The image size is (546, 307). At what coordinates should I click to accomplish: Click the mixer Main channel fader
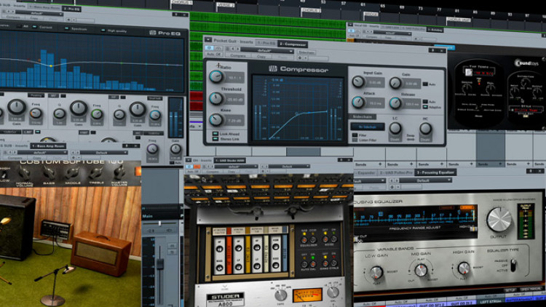[x=160, y=263]
